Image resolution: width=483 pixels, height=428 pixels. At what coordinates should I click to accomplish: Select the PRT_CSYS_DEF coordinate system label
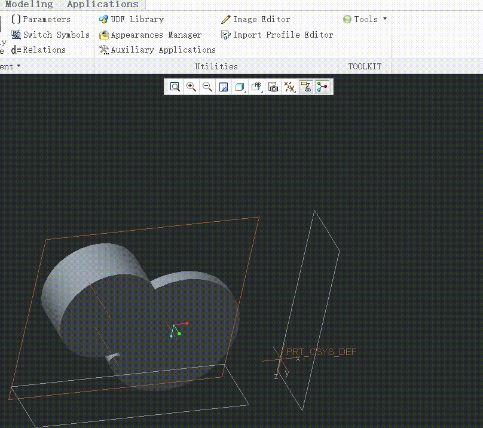click(x=321, y=351)
